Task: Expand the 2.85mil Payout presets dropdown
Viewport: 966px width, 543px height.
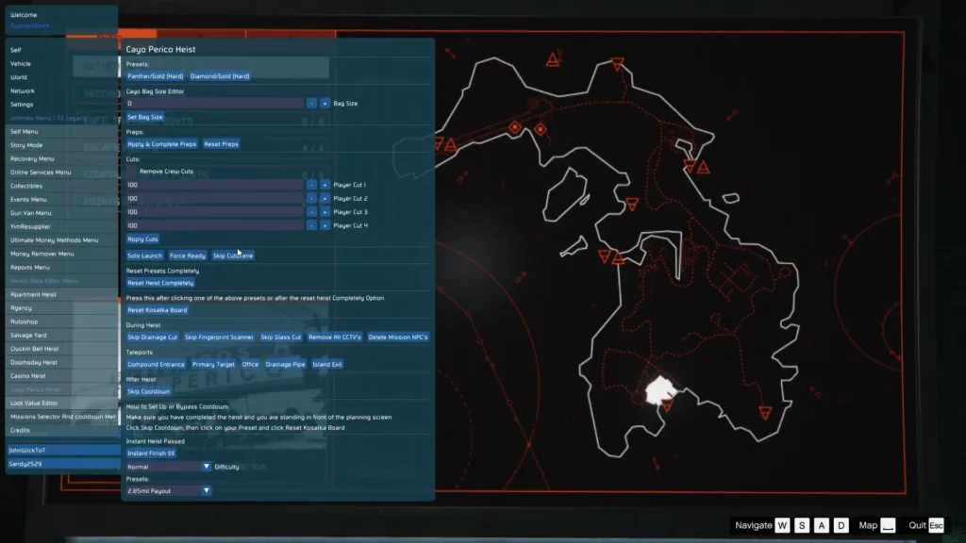Action: point(168,490)
